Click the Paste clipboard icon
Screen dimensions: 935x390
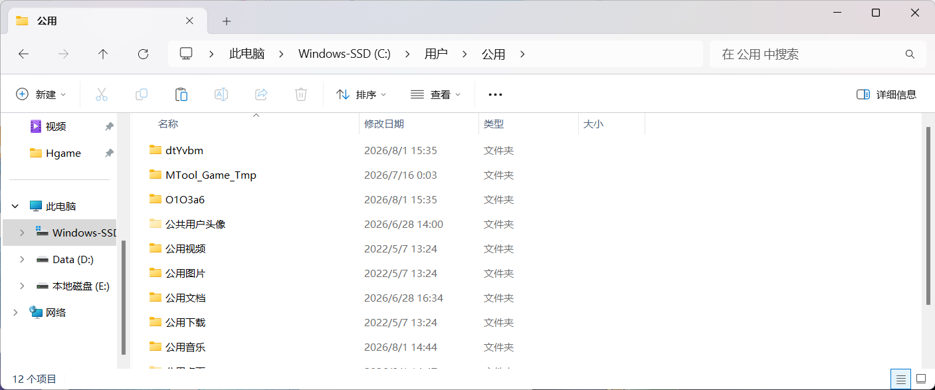coord(181,94)
